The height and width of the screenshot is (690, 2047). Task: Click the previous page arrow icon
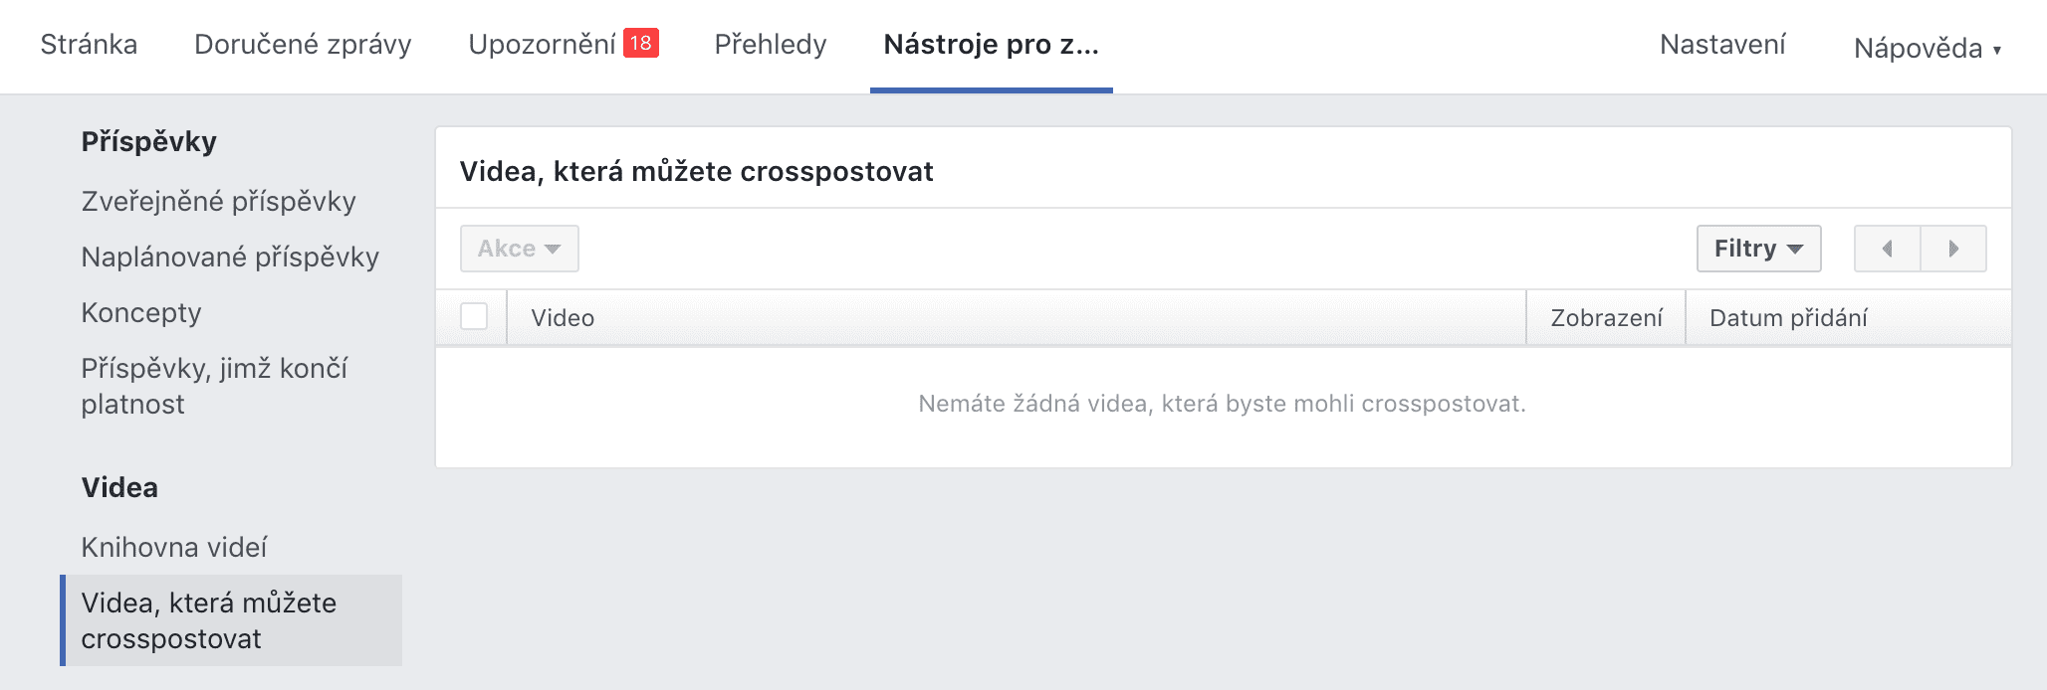coord(1887,249)
